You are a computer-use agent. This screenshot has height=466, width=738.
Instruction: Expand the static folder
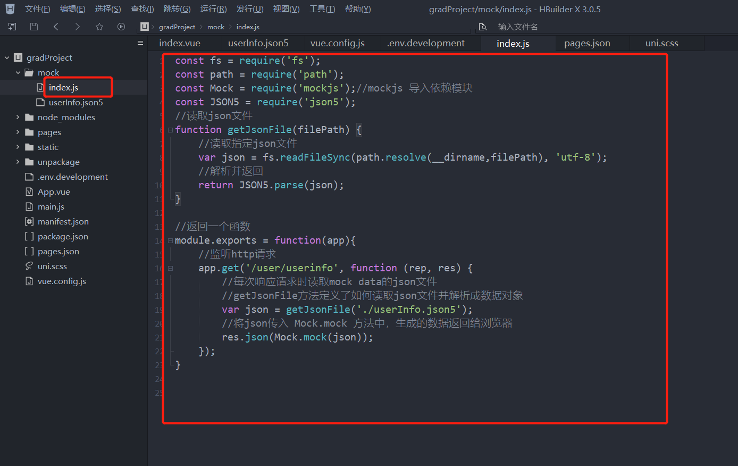(18, 147)
